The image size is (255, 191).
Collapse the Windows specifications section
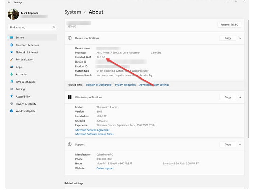tap(240, 97)
